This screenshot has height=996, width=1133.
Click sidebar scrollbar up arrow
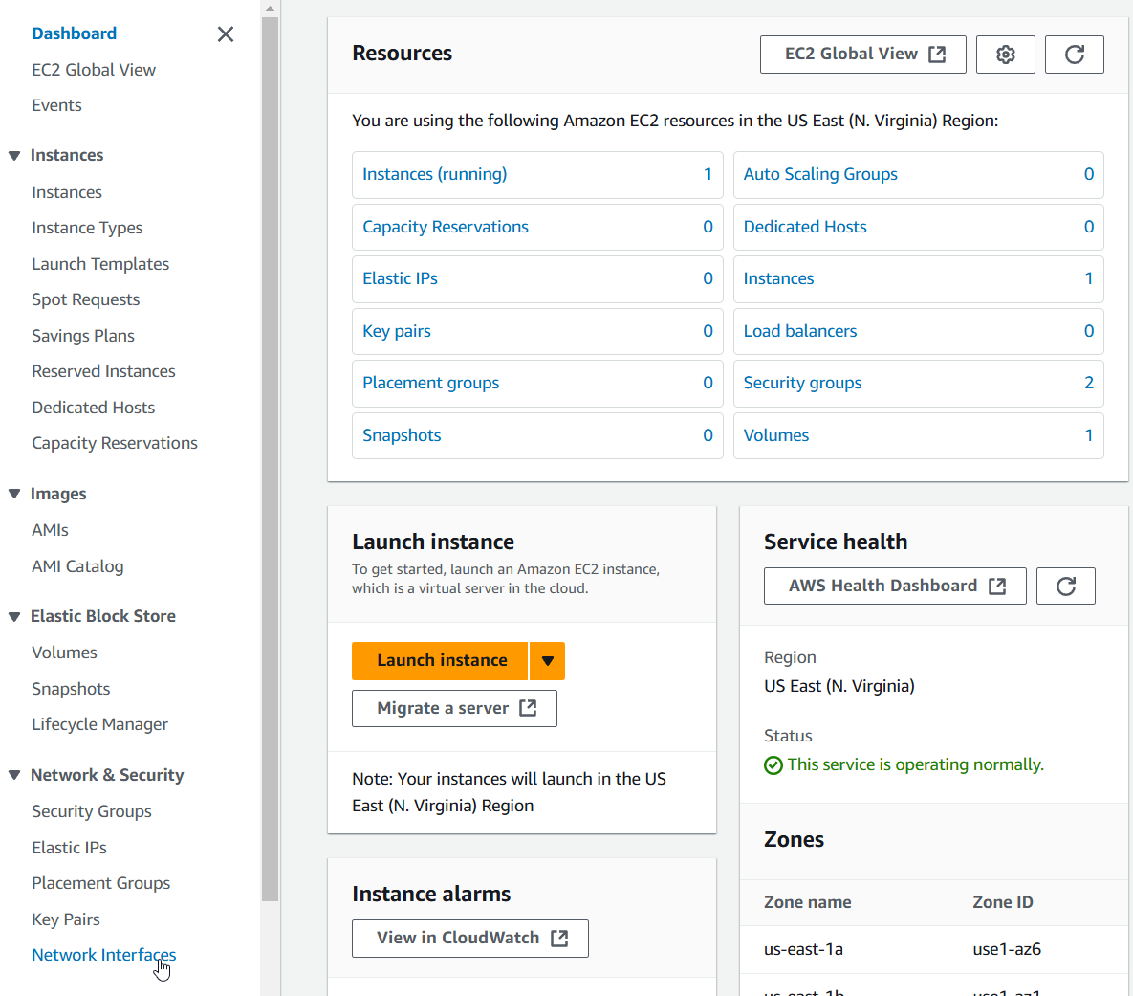(x=271, y=9)
